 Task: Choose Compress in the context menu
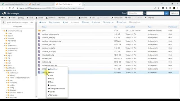pyautogui.click(x=53, y=95)
